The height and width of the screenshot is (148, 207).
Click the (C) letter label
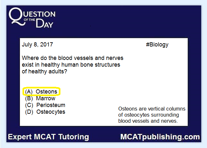(29, 105)
